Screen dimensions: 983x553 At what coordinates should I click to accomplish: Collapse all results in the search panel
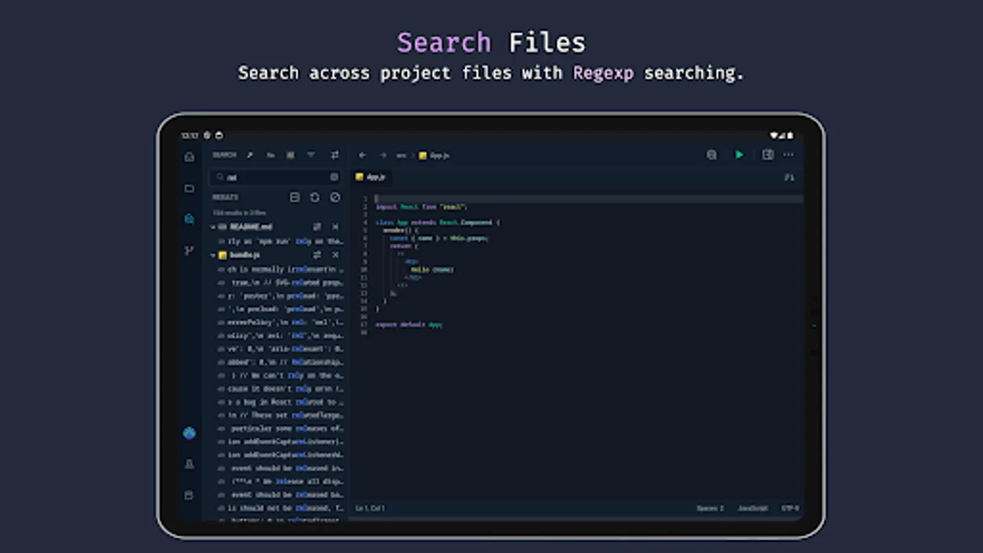coord(295,197)
